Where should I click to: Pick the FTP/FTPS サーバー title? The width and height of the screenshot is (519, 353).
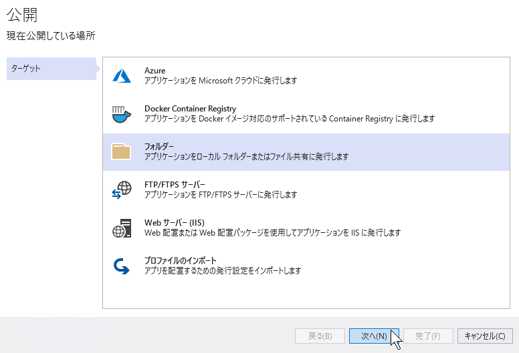[x=175, y=185]
